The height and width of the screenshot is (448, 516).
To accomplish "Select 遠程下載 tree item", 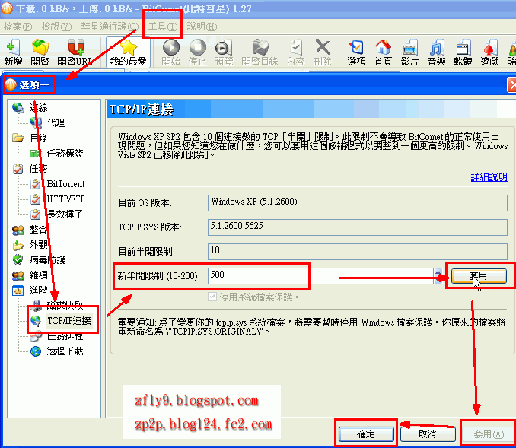I will click(65, 351).
